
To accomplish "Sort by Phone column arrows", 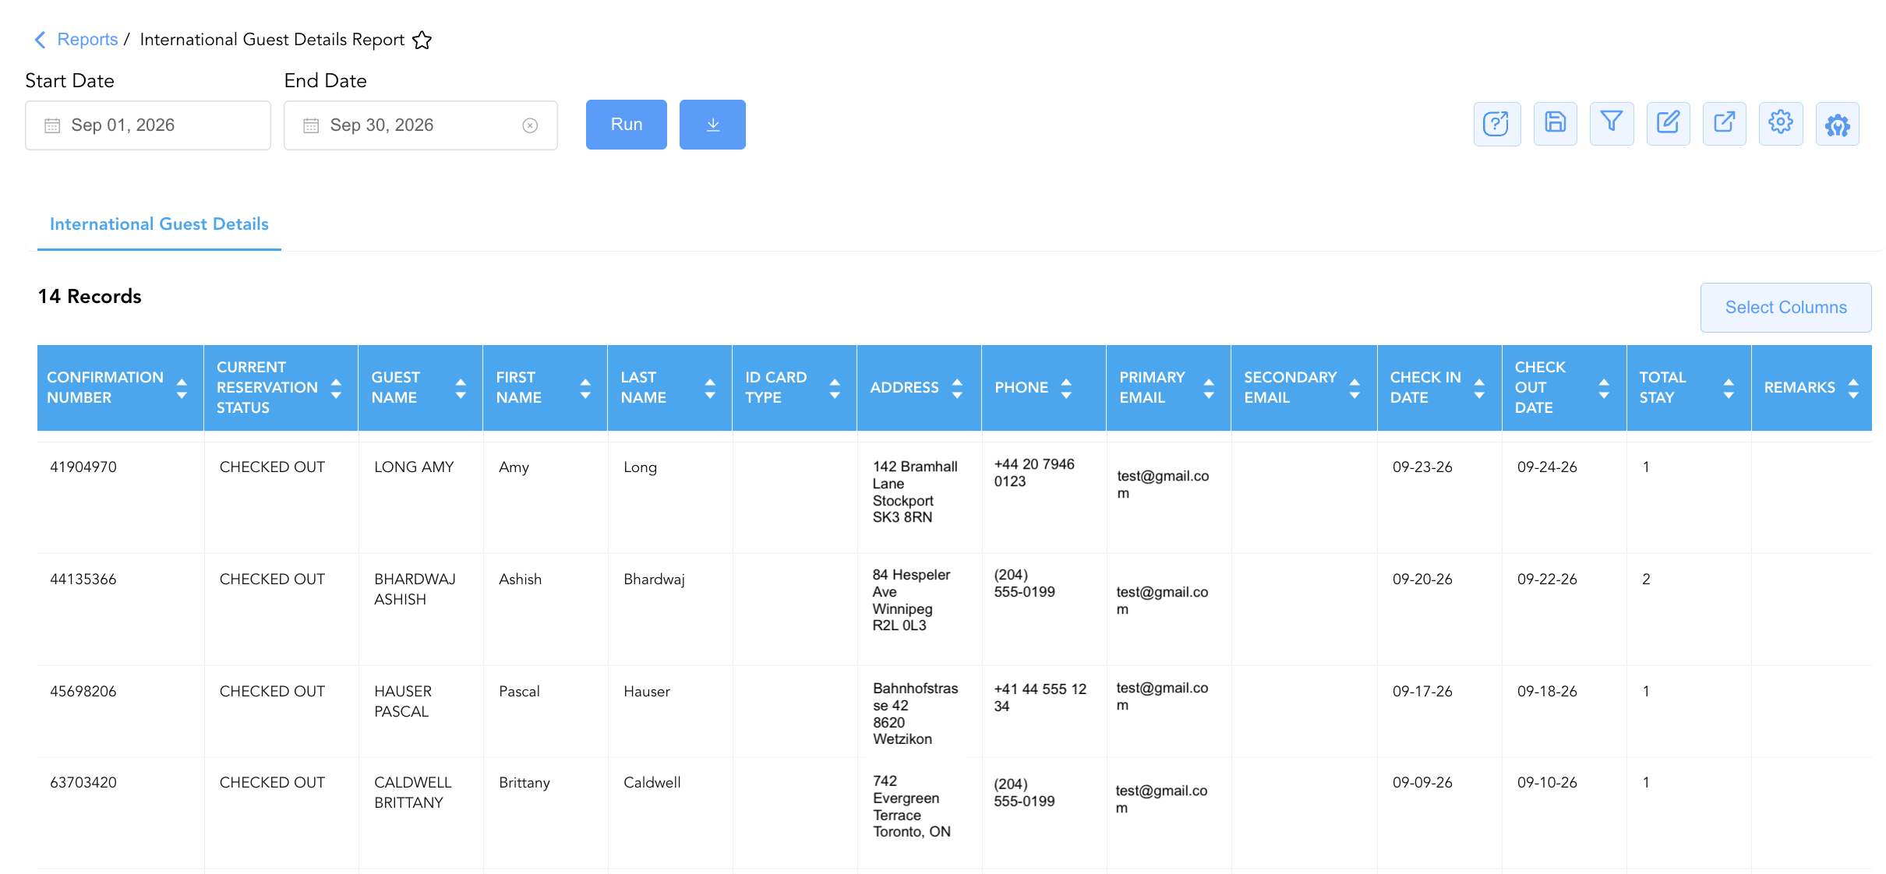I will (1066, 388).
